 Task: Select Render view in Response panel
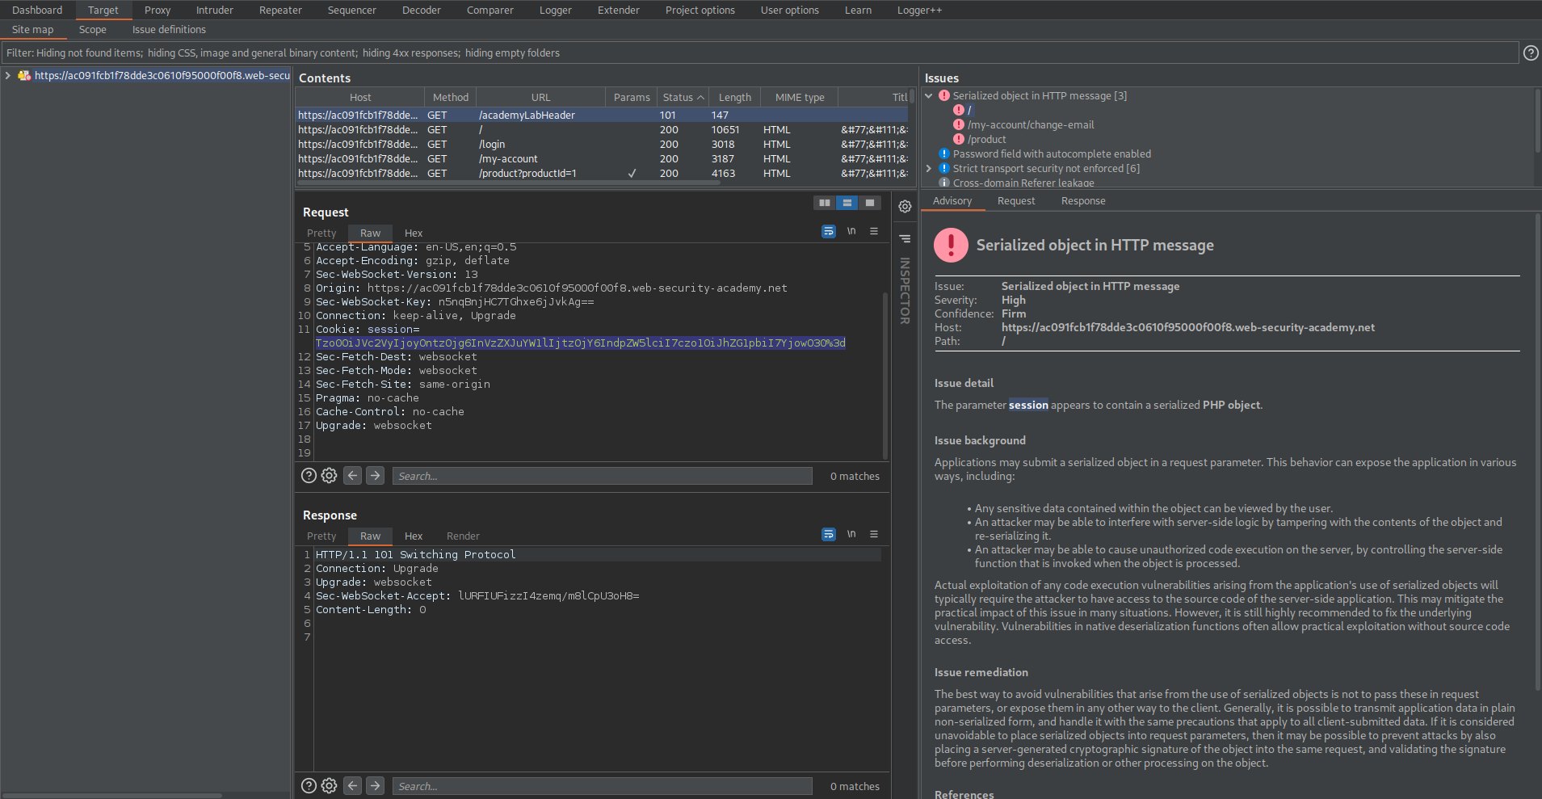point(463,536)
